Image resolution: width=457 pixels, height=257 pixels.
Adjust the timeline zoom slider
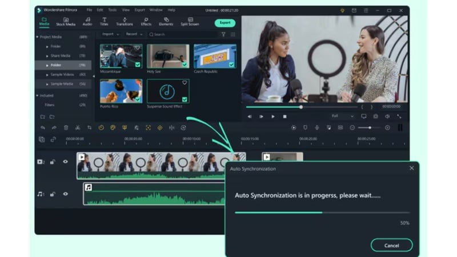(369, 127)
